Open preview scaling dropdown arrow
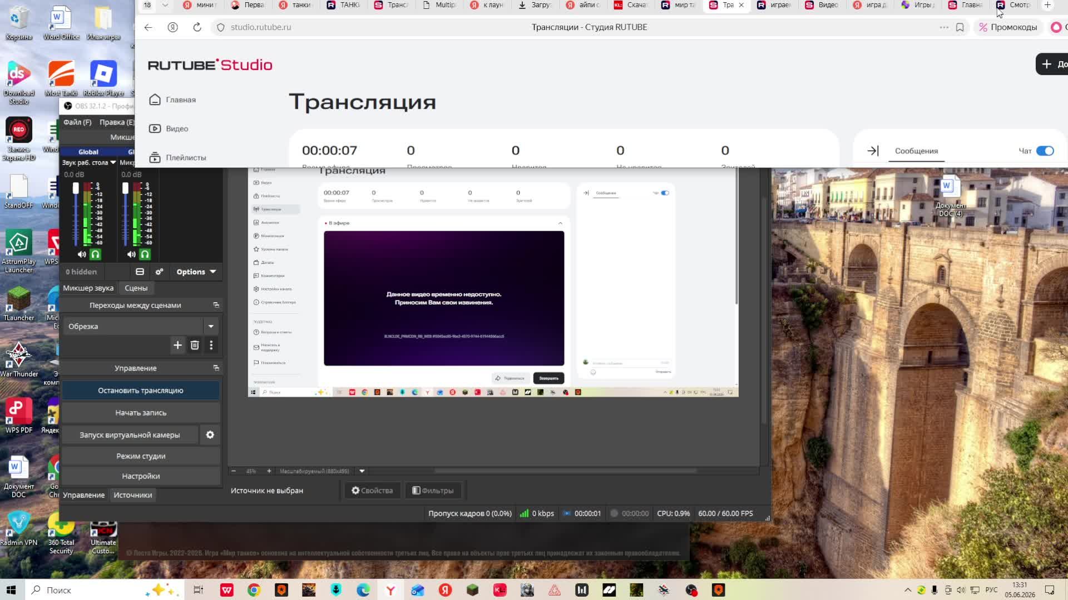The width and height of the screenshot is (1068, 600). point(362,471)
